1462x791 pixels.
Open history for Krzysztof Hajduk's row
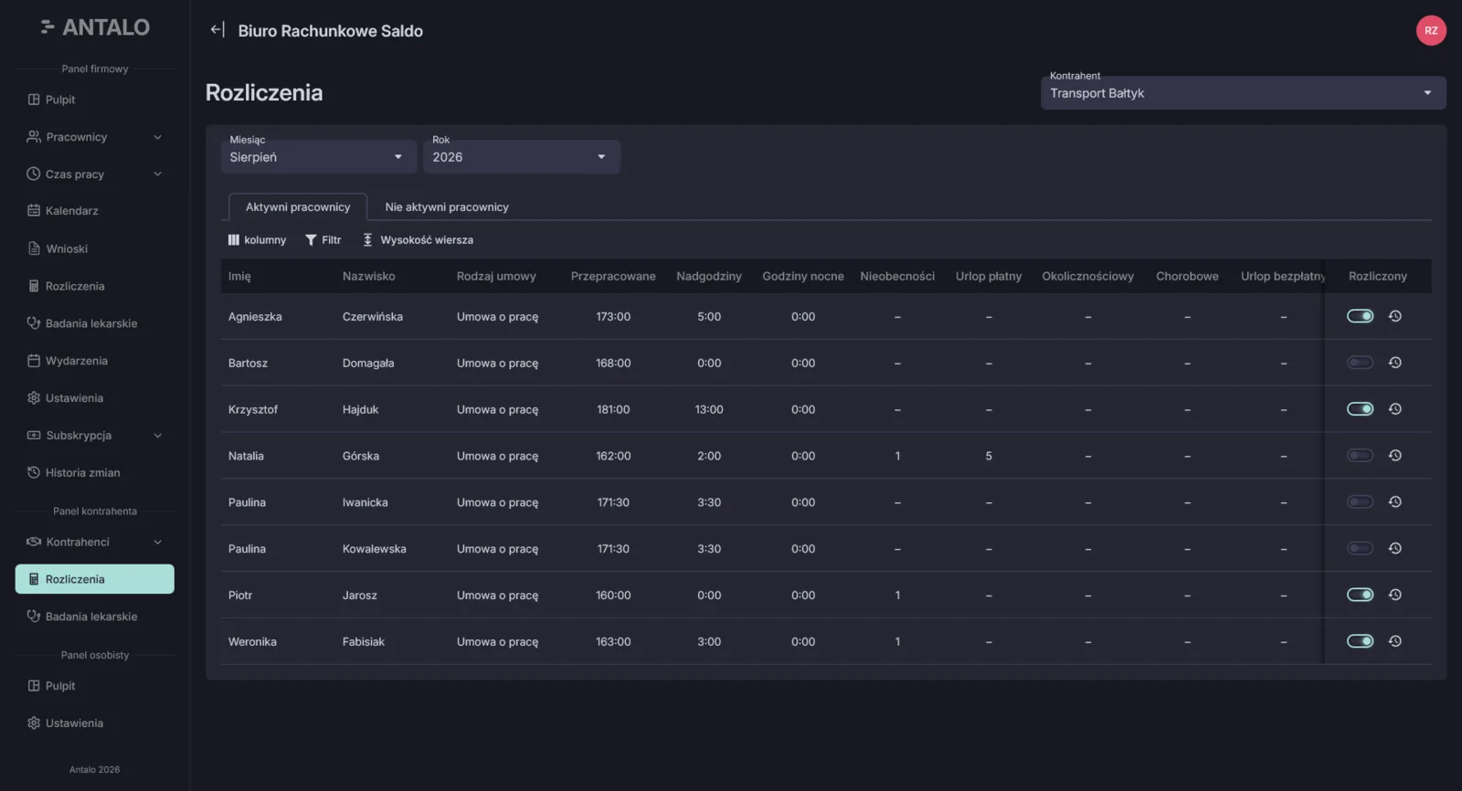1395,409
